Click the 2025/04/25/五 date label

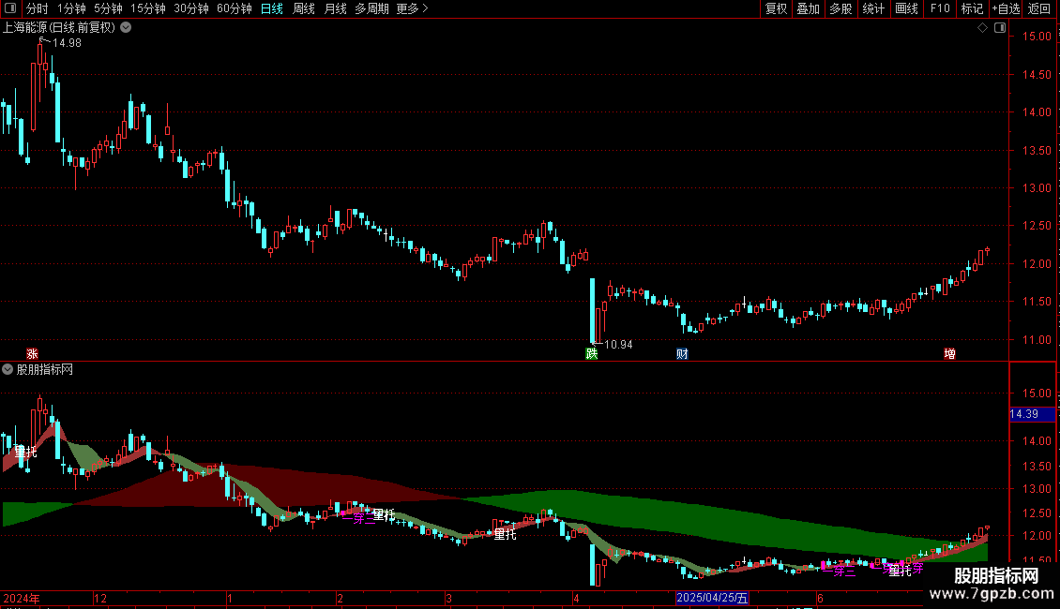click(x=712, y=598)
